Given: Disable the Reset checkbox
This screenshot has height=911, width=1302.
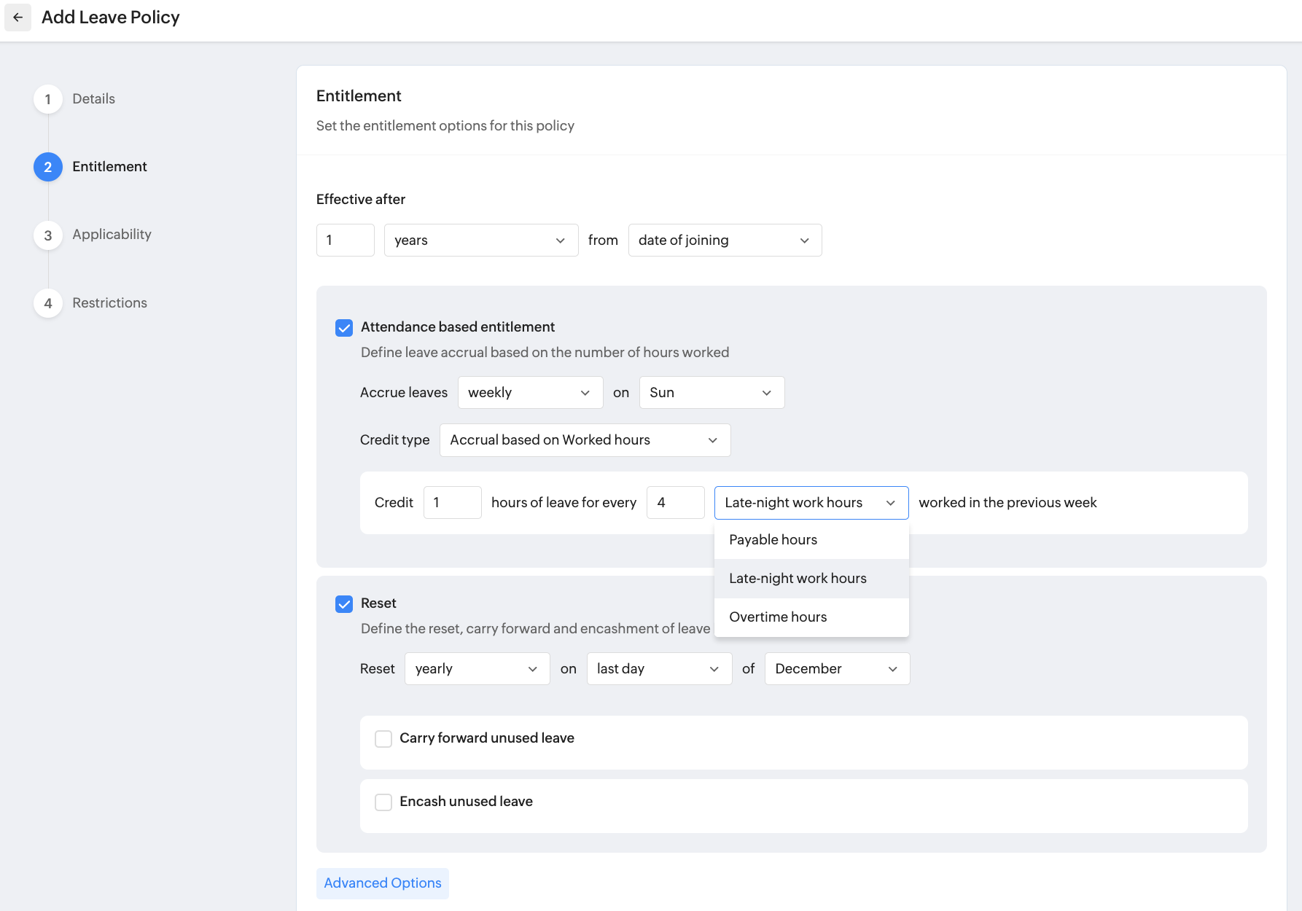Looking at the screenshot, I should tap(344, 604).
